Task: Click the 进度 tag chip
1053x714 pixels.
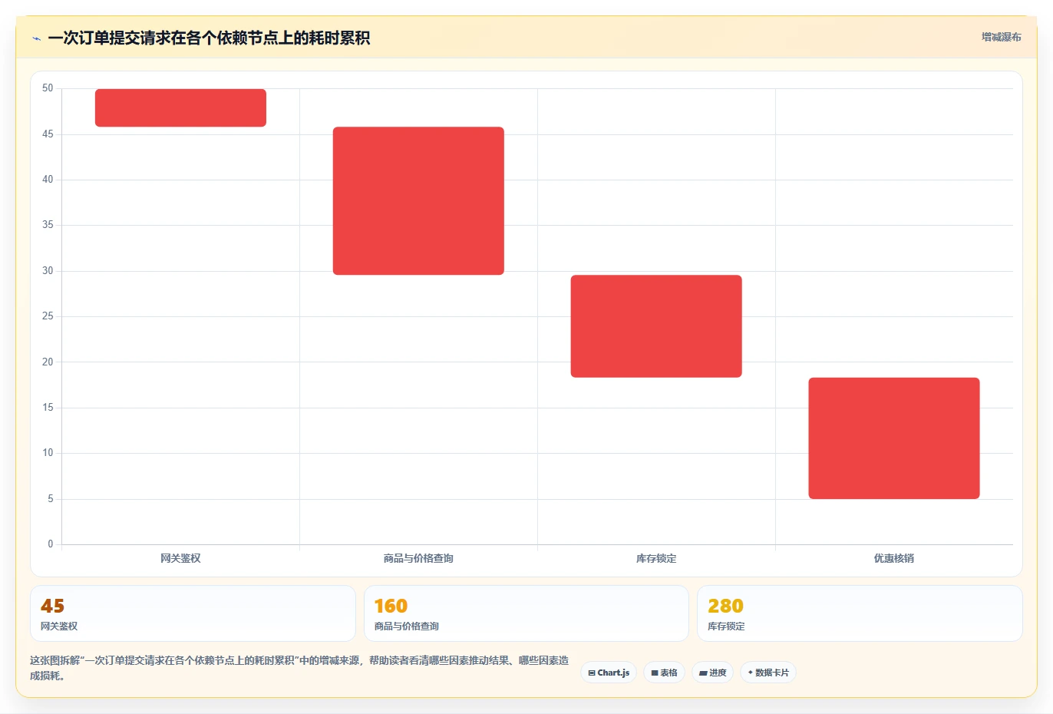Action: pos(712,673)
